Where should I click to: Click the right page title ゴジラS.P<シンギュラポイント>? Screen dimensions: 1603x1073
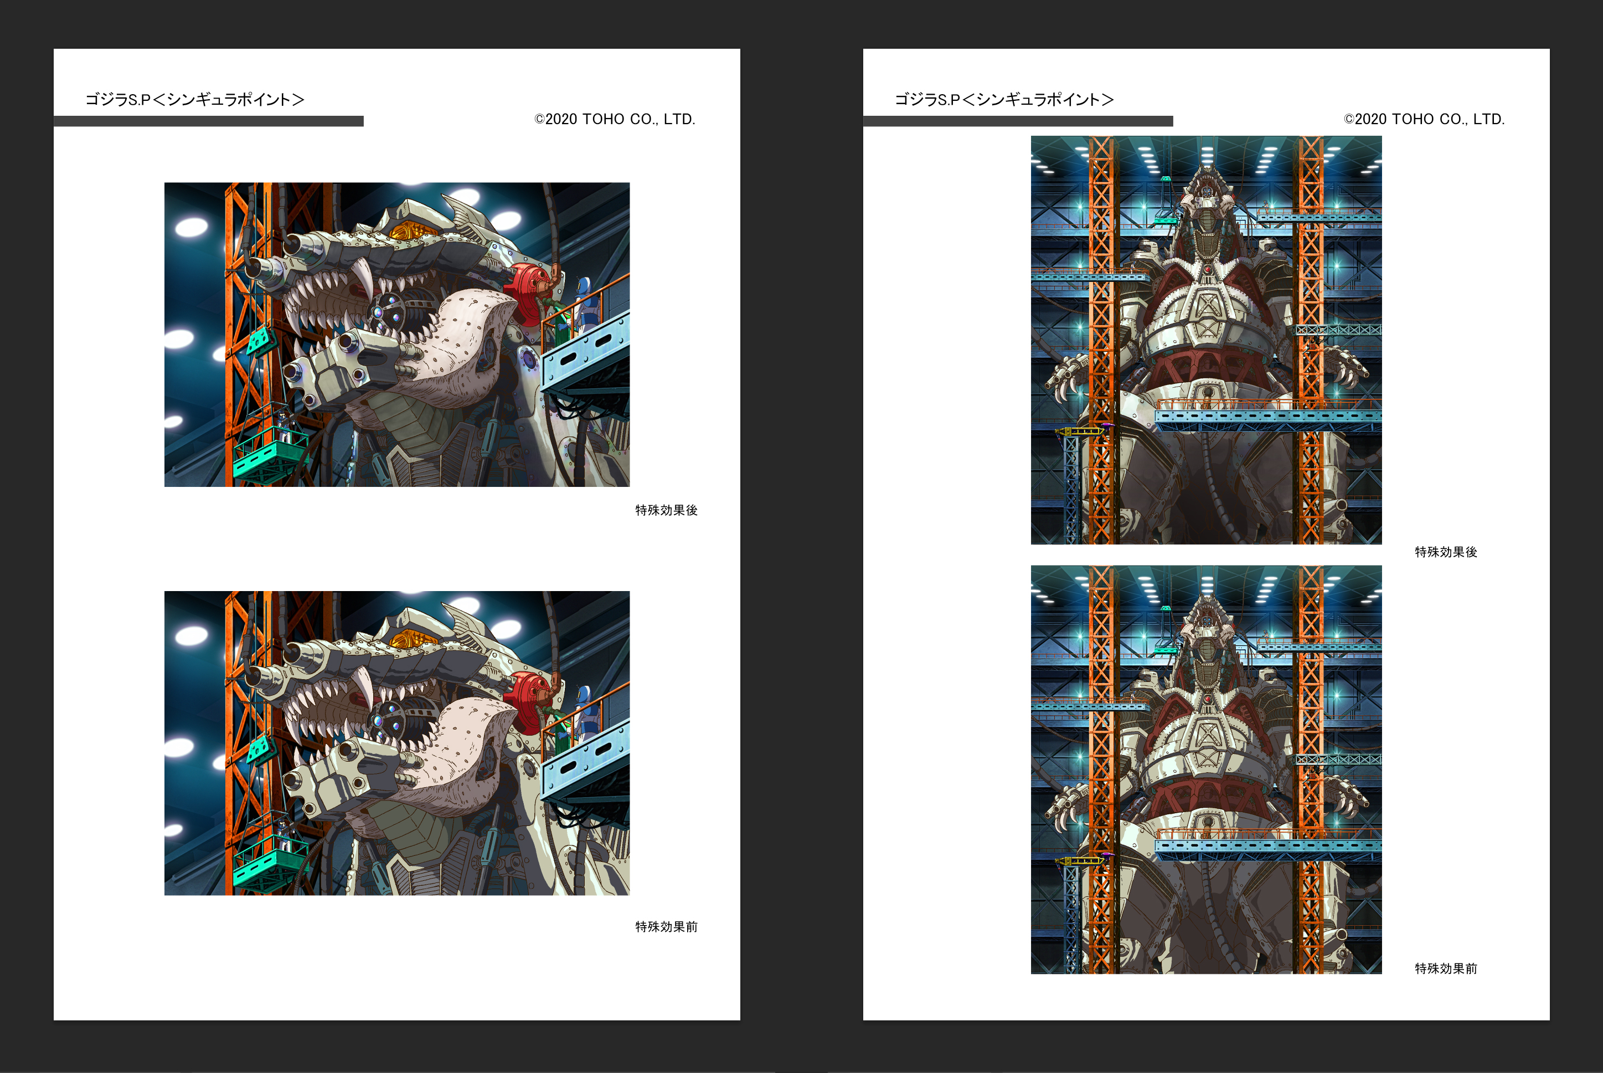tap(1004, 100)
